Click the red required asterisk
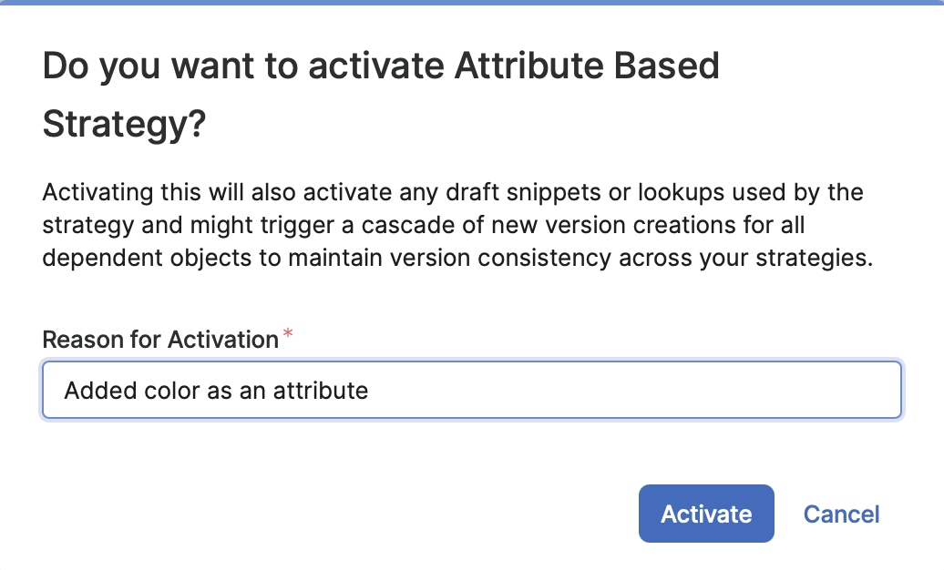 288,335
